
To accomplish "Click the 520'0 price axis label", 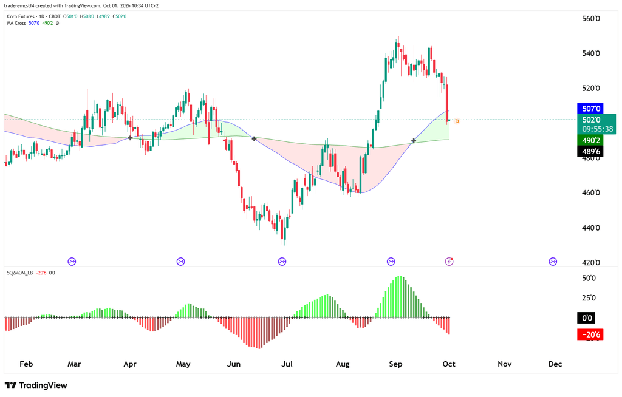I will [590, 89].
